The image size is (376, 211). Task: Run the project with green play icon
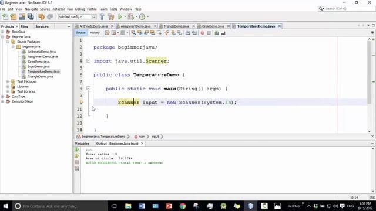click(120, 17)
